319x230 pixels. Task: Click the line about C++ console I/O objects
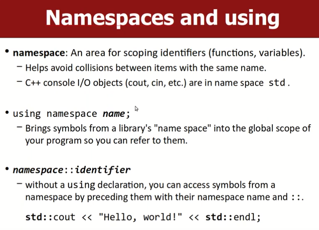[158, 83]
